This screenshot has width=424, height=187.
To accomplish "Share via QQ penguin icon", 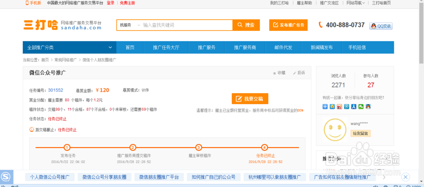I will point(368,107).
